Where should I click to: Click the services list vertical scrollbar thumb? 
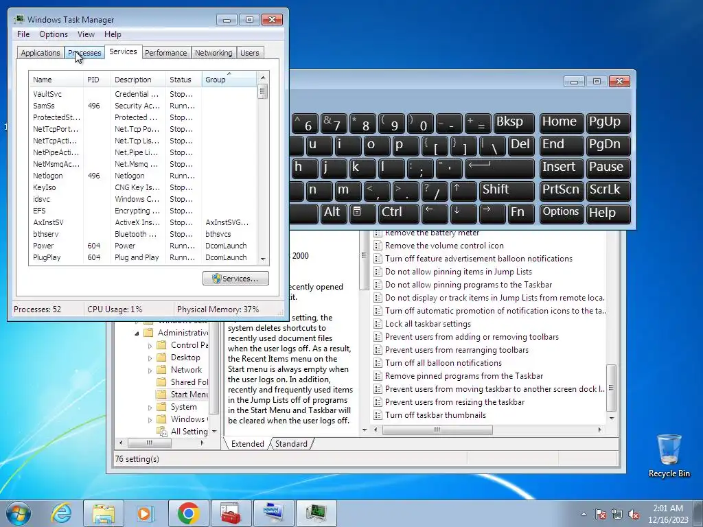tap(263, 92)
